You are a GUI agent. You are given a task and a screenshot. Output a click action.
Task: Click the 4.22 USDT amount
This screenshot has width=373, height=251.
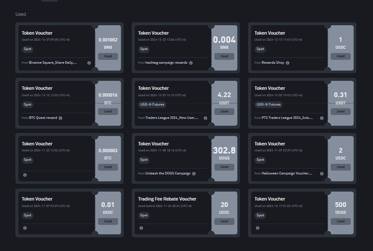pos(224,95)
